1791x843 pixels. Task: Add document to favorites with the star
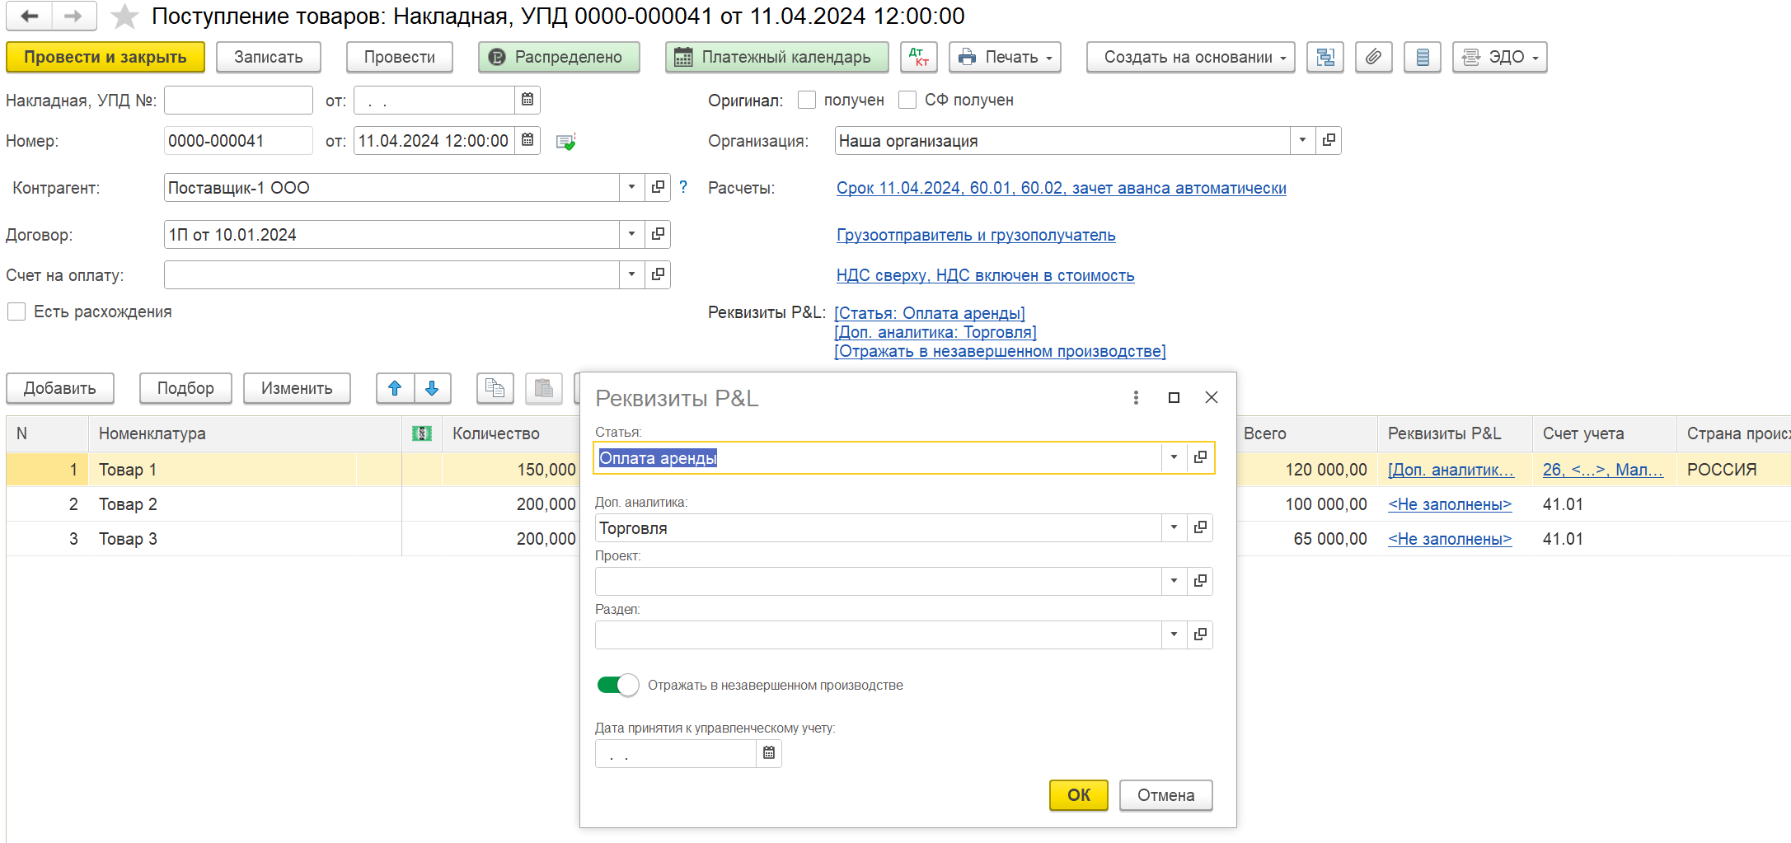124,16
